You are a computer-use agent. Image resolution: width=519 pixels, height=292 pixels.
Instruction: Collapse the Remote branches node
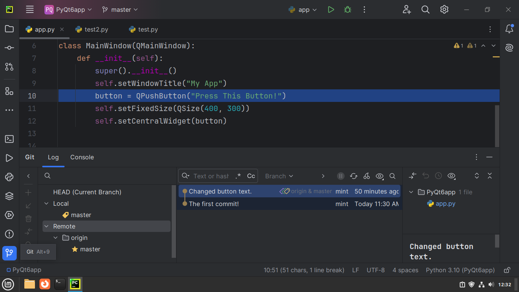(x=46, y=227)
